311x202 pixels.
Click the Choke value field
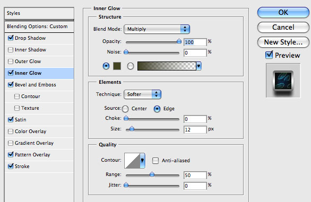point(195,119)
